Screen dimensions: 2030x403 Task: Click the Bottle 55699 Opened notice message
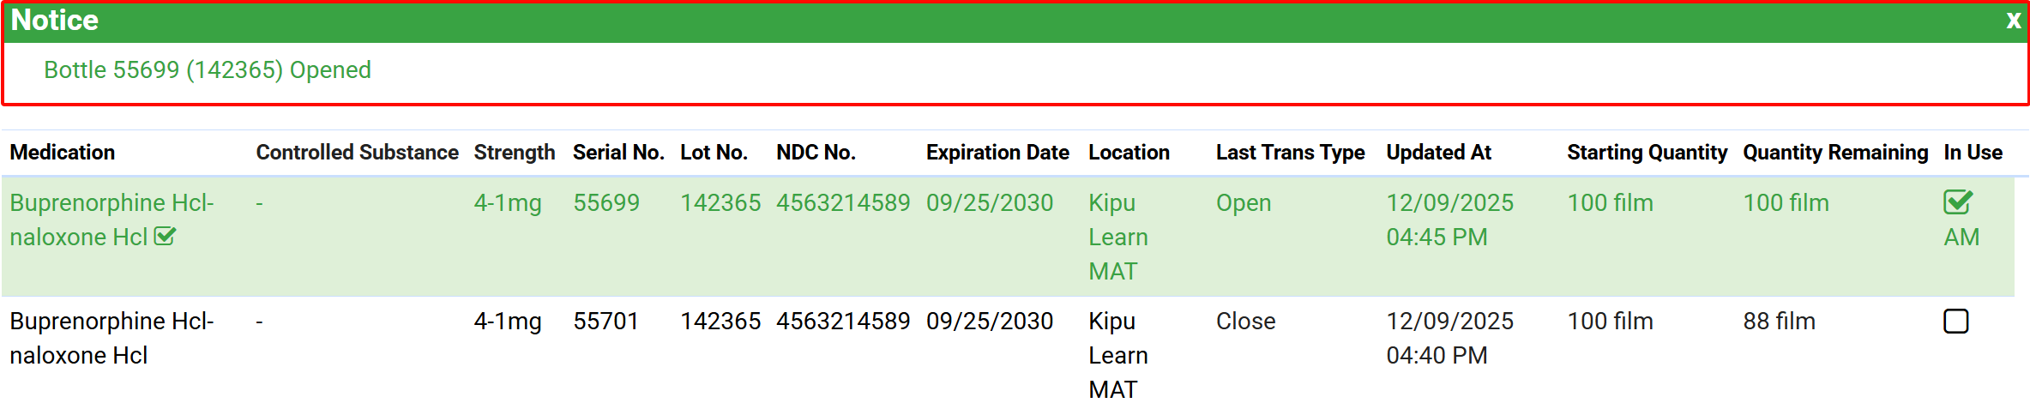coord(208,70)
